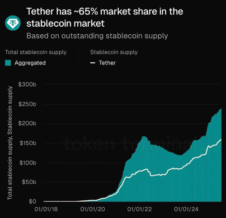Click the Stablecoin supply legend heading
This screenshot has height=218, width=226.
coord(114,52)
